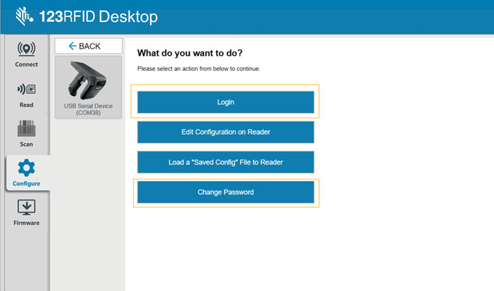The height and width of the screenshot is (291, 494).
Task: Open the Scan barcode section
Action: click(27, 134)
